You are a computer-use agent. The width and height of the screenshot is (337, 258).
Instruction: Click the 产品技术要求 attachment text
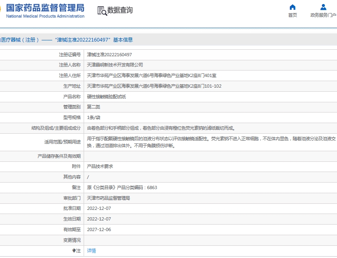[100, 166]
